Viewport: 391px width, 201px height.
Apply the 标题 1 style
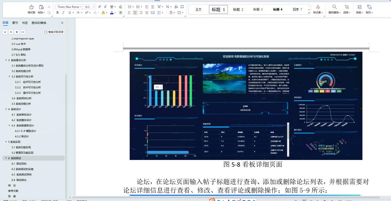coord(218,9)
